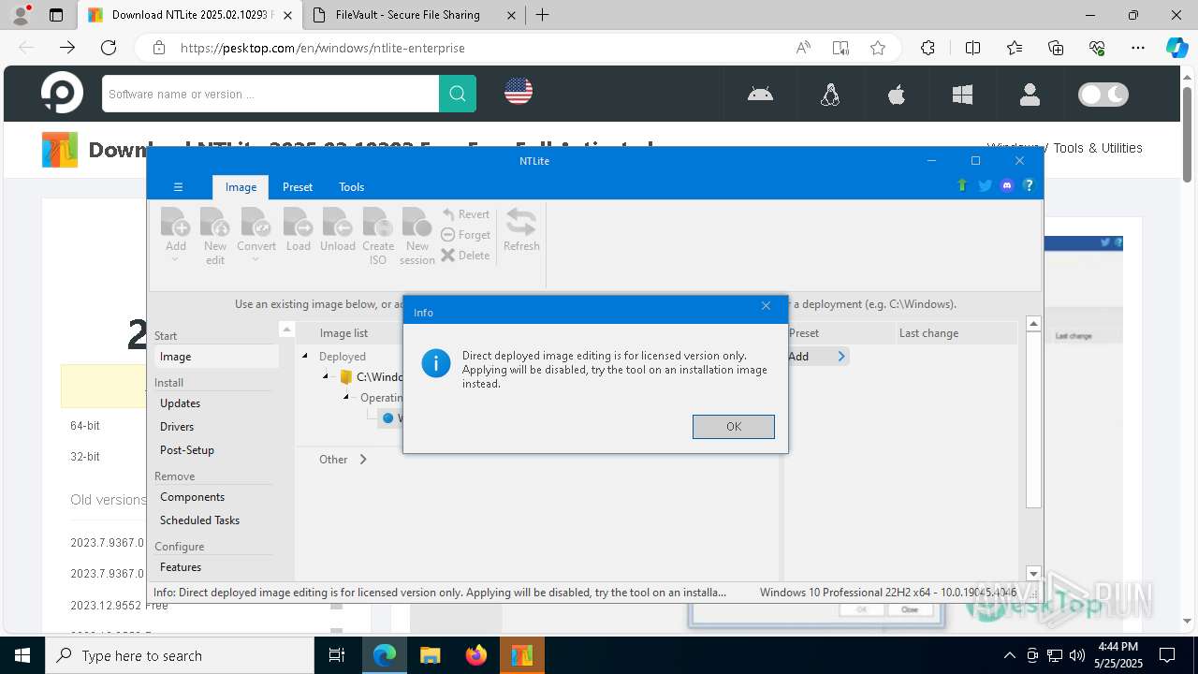Open the NTLite hamburger menu
Viewport: 1198px width, 674px height.
click(178, 187)
